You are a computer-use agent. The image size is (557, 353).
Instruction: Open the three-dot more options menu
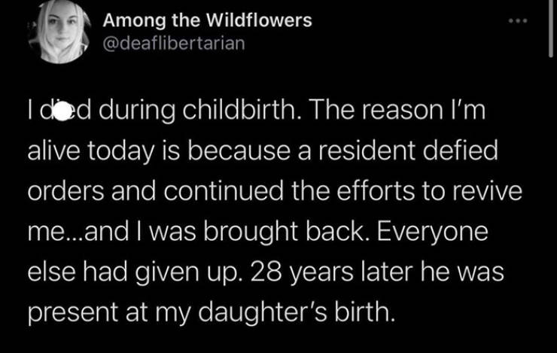point(518,21)
